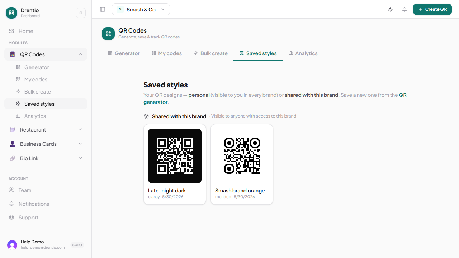The width and height of the screenshot is (459, 258).
Task: Click the SOLO plan badge
Action: coord(77,245)
